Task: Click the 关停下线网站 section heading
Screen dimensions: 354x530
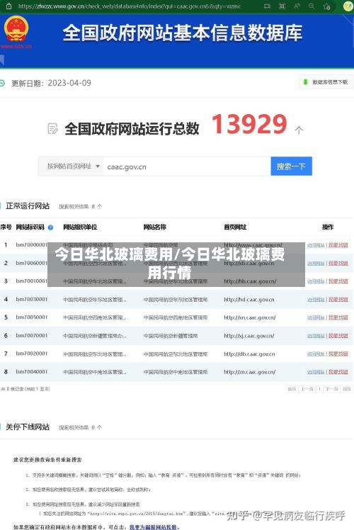Action: (28, 427)
